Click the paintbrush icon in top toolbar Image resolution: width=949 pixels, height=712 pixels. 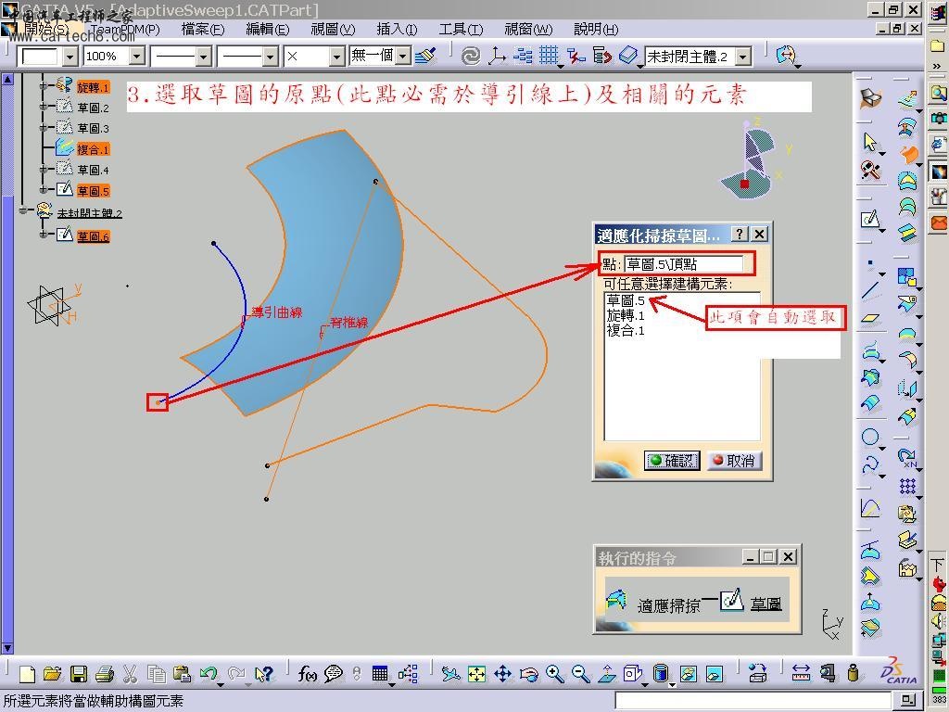click(x=426, y=56)
